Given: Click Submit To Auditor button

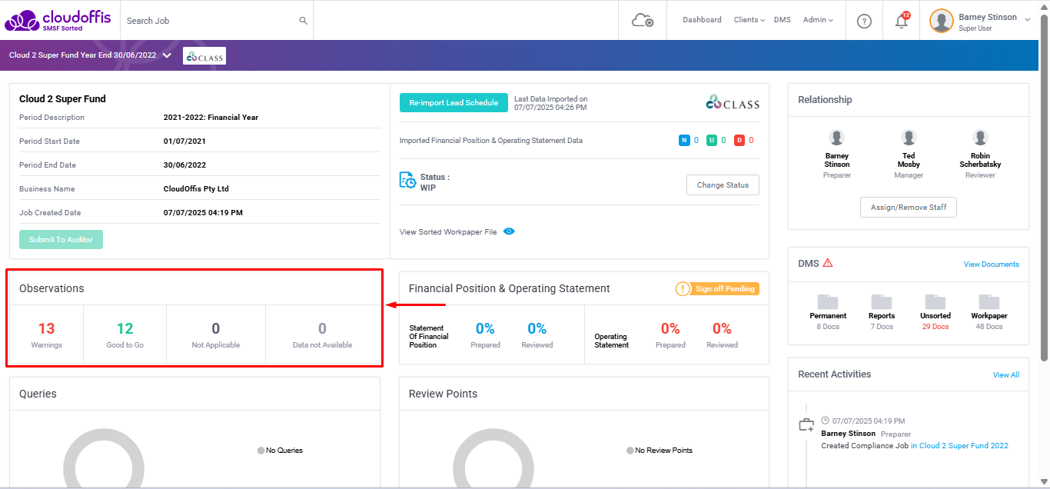Looking at the screenshot, I should coord(61,240).
